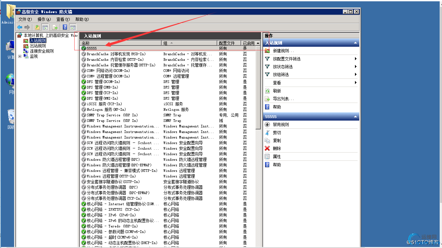Open the 帮助(H) menu in the menu bar
The image size is (442, 248).
pyautogui.click(x=82, y=19)
